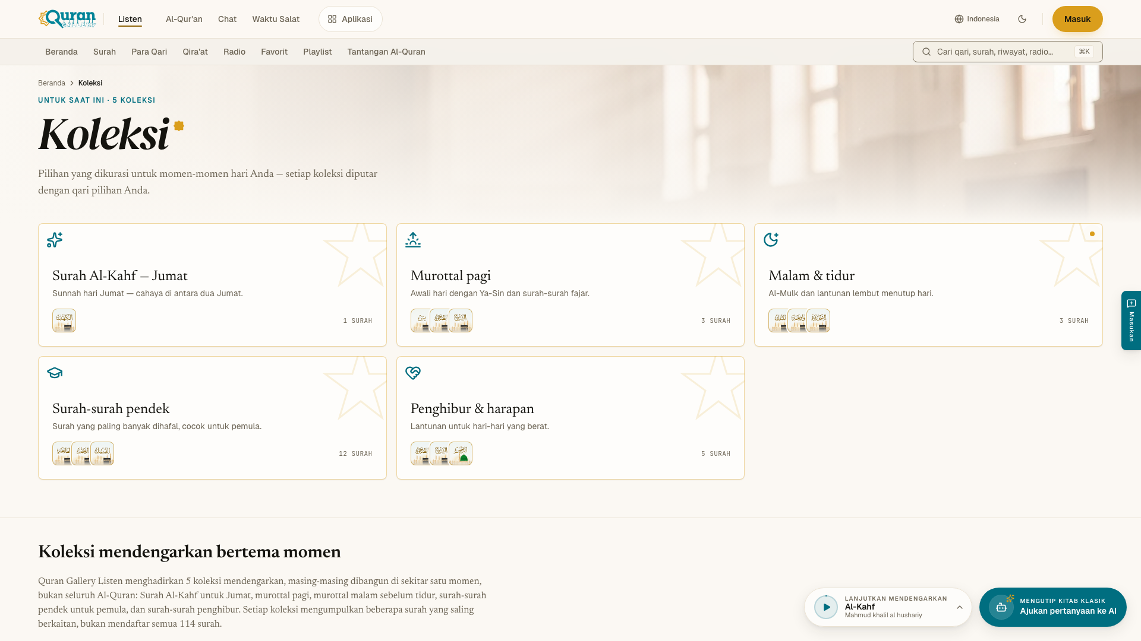Click the moon icon on Malam & tidur

771,240
